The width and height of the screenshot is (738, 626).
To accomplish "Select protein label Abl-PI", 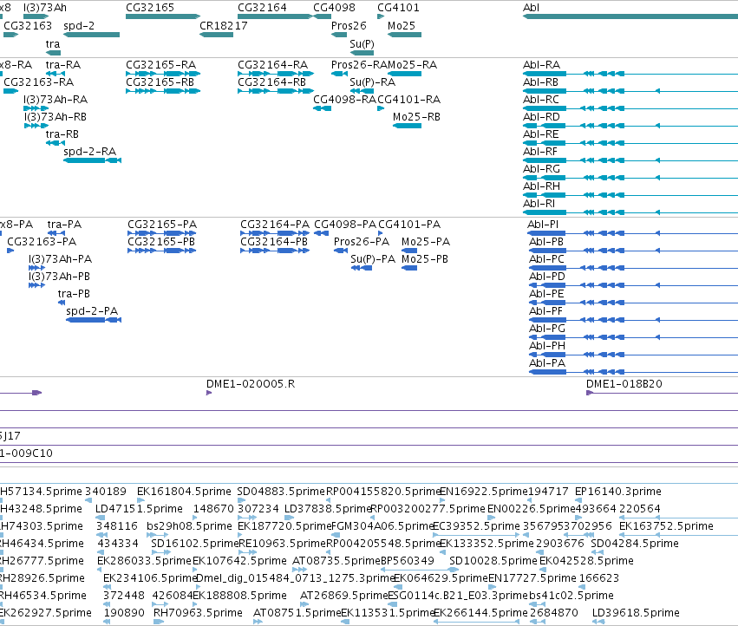I will [543, 224].
